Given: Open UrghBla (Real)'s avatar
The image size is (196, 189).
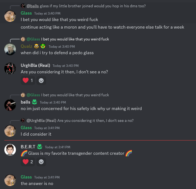Looking at the screenshot, I should pyautogui.click(x=10, y=68).
